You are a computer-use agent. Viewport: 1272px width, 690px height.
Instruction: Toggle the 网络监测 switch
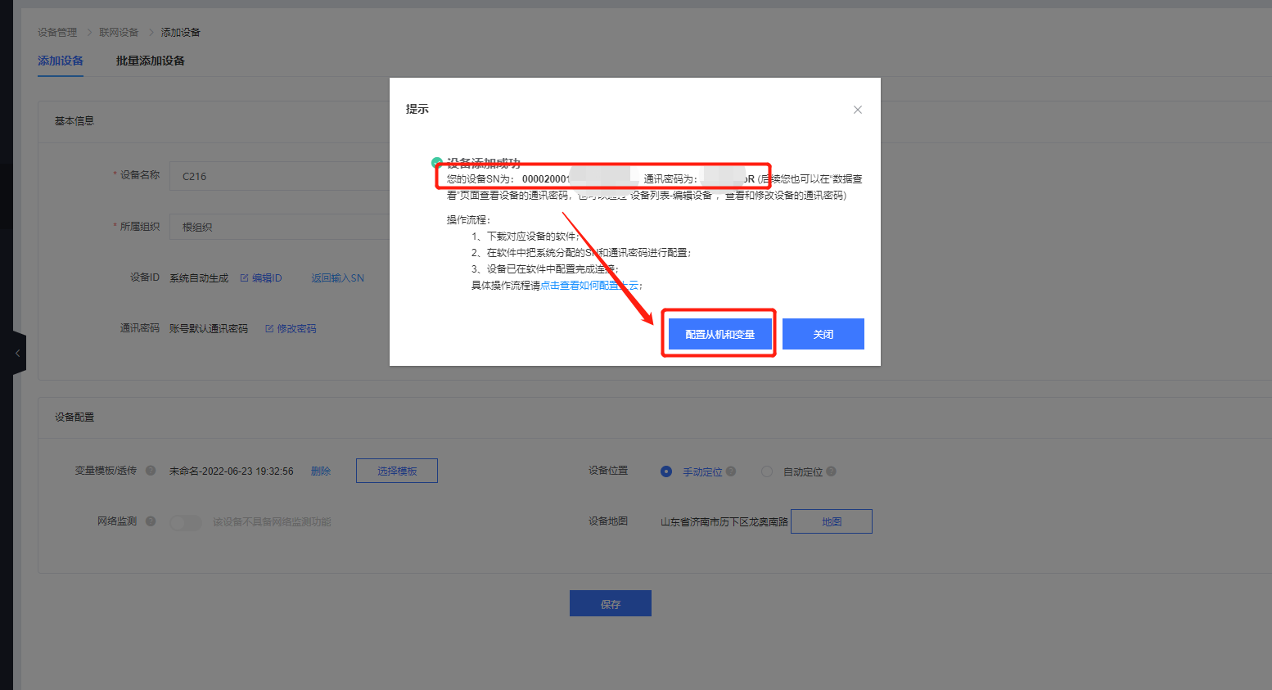point(186,522)
